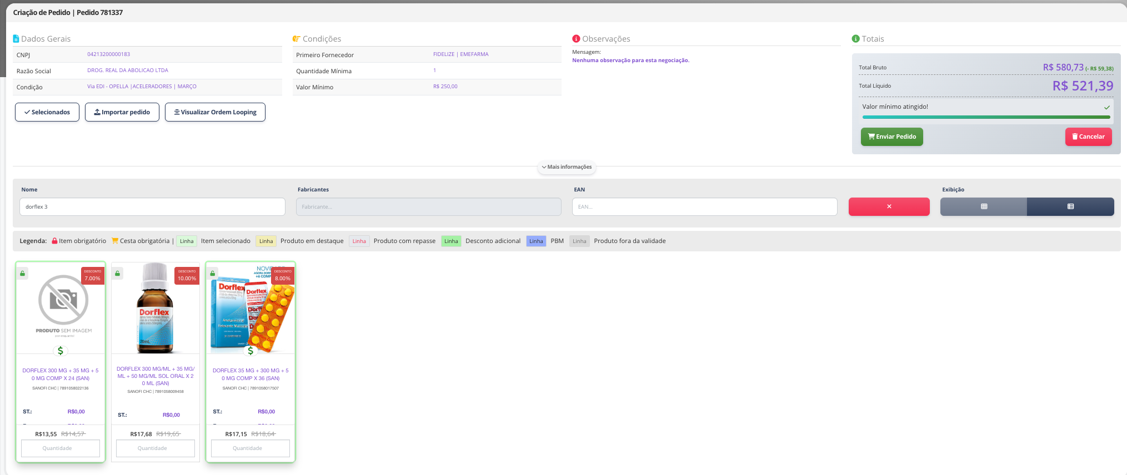Click the Nome search field
The width and height of the screenshot is (1127, 475).
coord(152,207)
